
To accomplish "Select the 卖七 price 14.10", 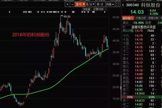I will pyautogui.click(x=139, y=70).
